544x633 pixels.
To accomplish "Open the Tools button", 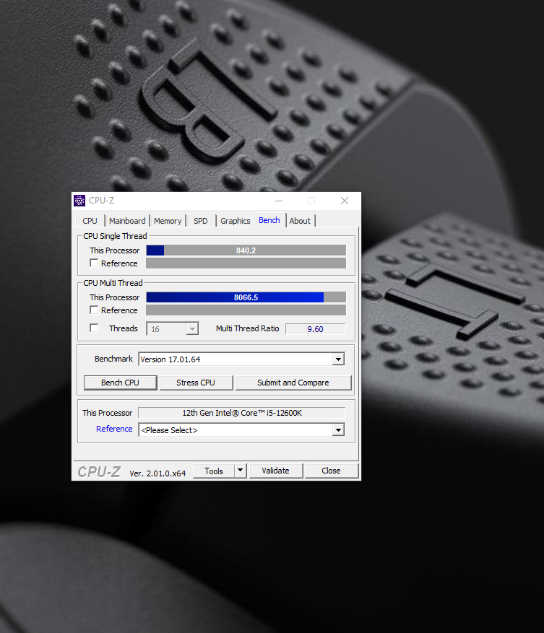I will tap(214, 471).
